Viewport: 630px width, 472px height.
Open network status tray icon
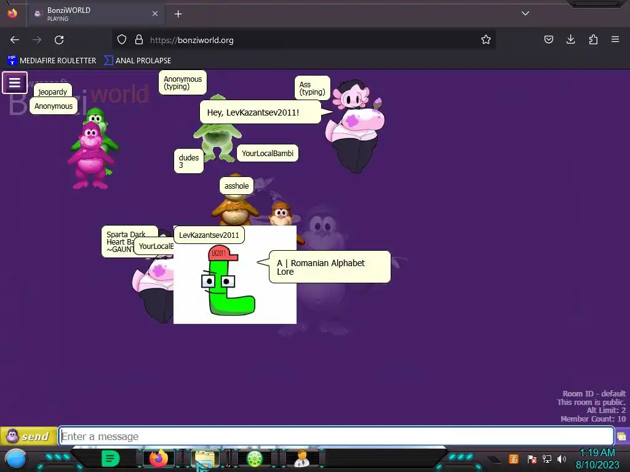tap(546, 458)
